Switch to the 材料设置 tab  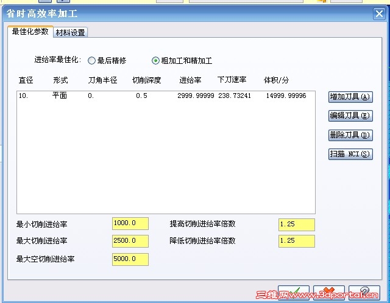point(71,32)
